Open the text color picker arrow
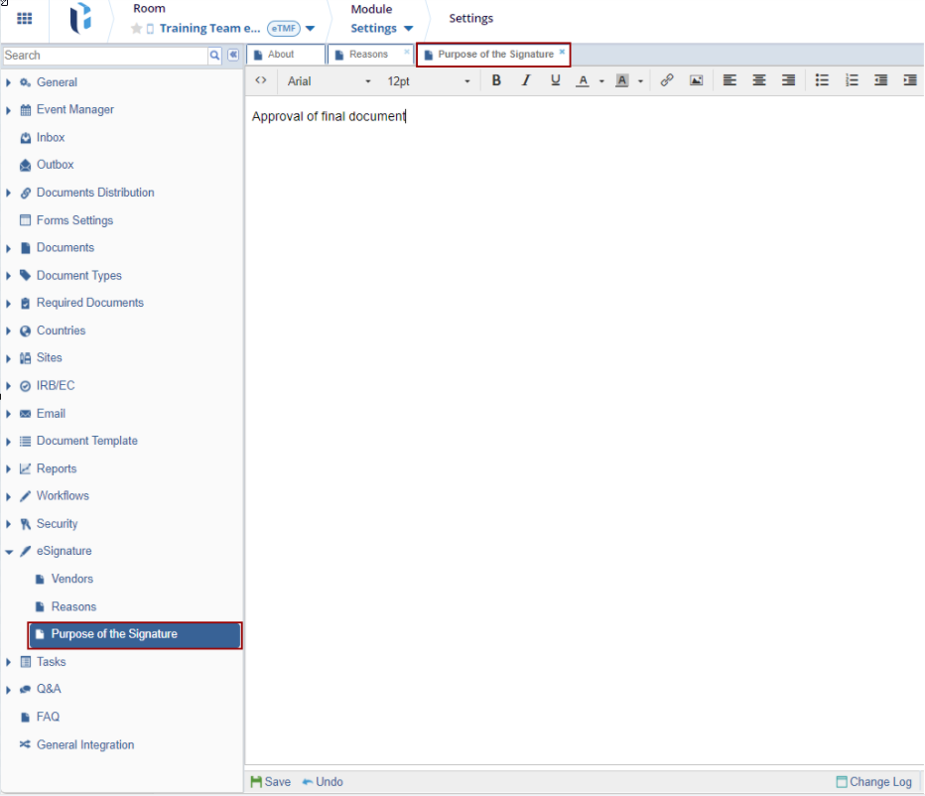925x796 pixels. pyautogui.click(x=601, y=82)
